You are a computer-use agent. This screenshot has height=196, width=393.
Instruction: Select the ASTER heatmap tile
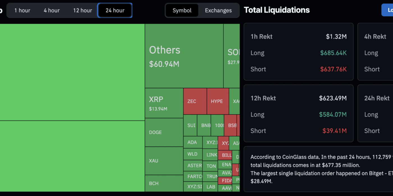193,166
